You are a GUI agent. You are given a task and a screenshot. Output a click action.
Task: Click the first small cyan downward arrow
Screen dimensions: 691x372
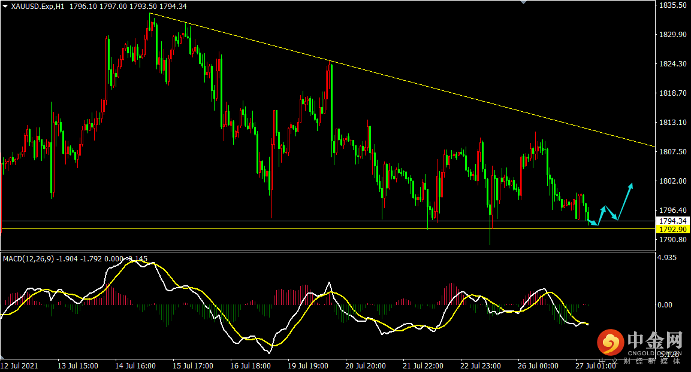pos(593,222)
